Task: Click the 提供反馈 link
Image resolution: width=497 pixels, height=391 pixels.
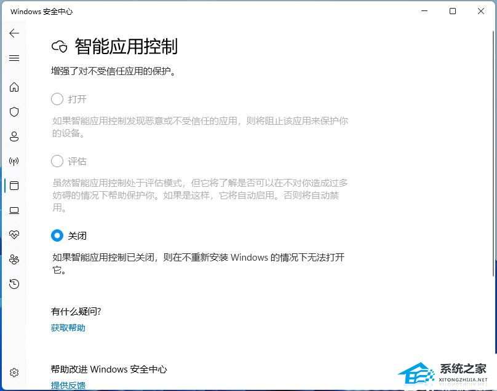Action: [x=68, y=385]
